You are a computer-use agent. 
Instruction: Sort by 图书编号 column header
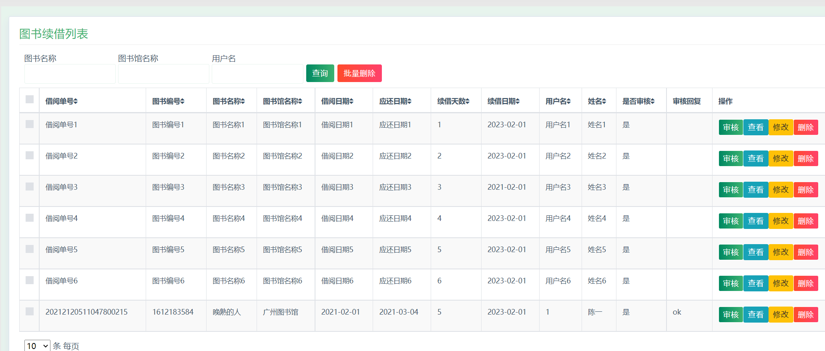coord(169,101)
